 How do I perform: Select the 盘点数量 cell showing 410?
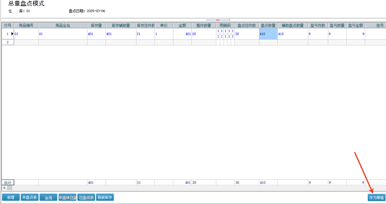coord(268,34)
